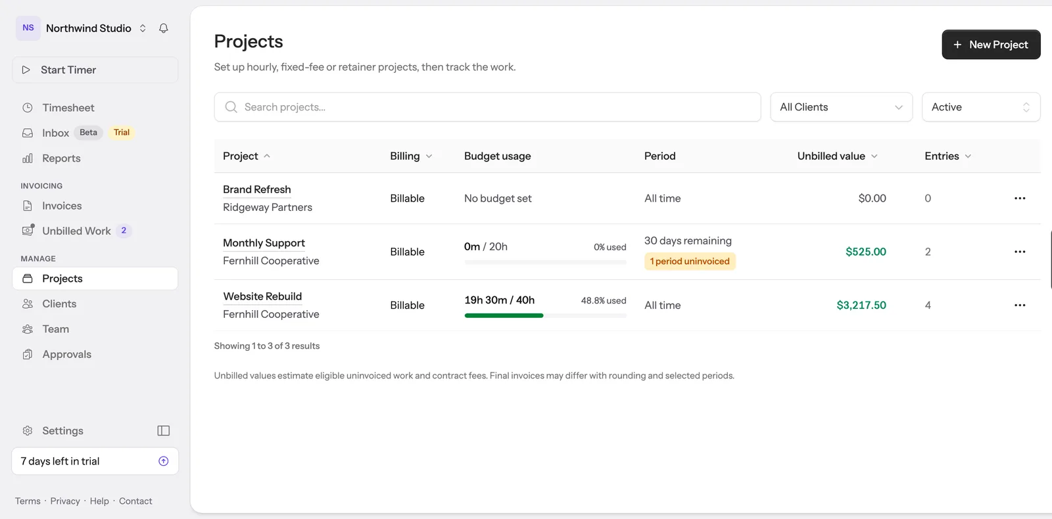Start the timer from the sidebar
Viewport: 1052px width, 519px height.
click(95, 70)
